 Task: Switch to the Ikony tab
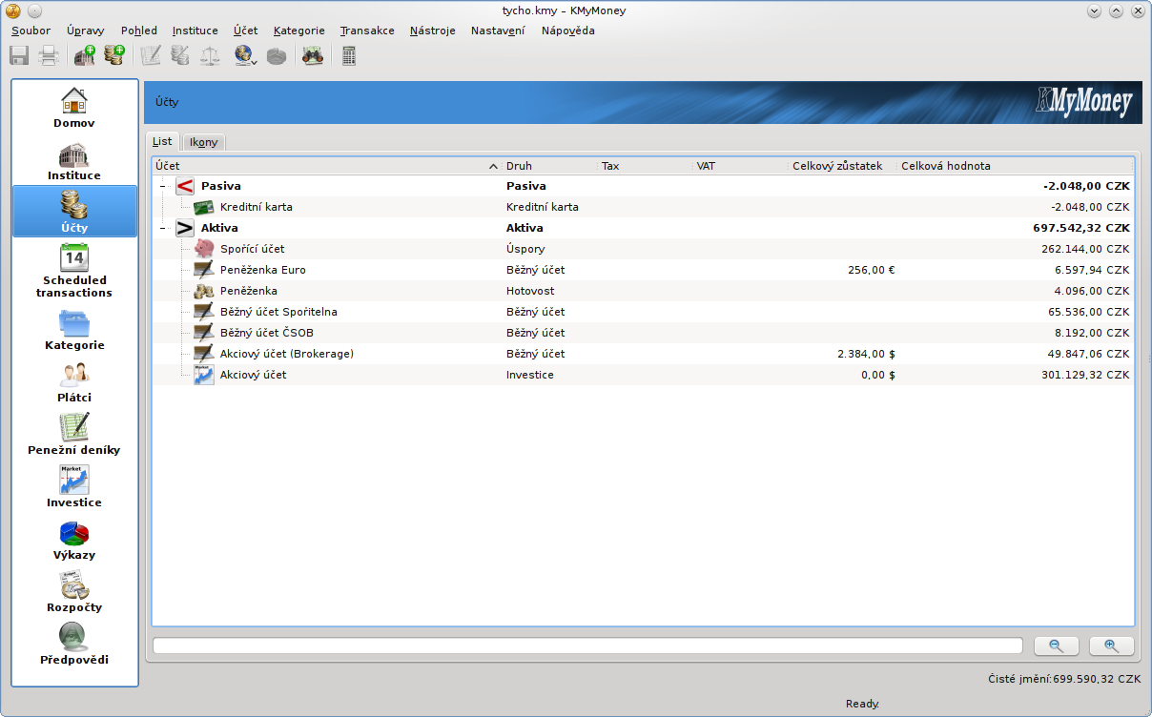204,142
